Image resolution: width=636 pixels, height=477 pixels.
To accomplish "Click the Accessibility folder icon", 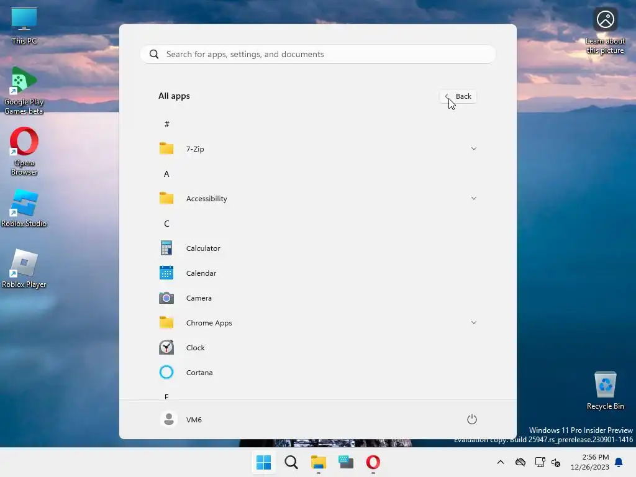I will point(166,198).
